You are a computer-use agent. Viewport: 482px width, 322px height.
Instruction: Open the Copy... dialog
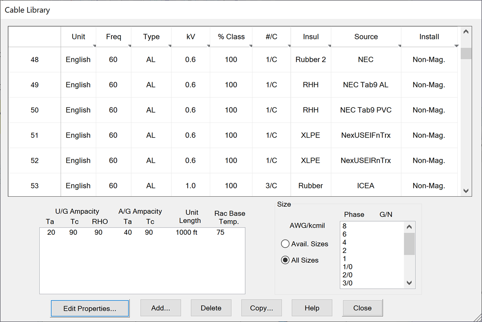262,308
